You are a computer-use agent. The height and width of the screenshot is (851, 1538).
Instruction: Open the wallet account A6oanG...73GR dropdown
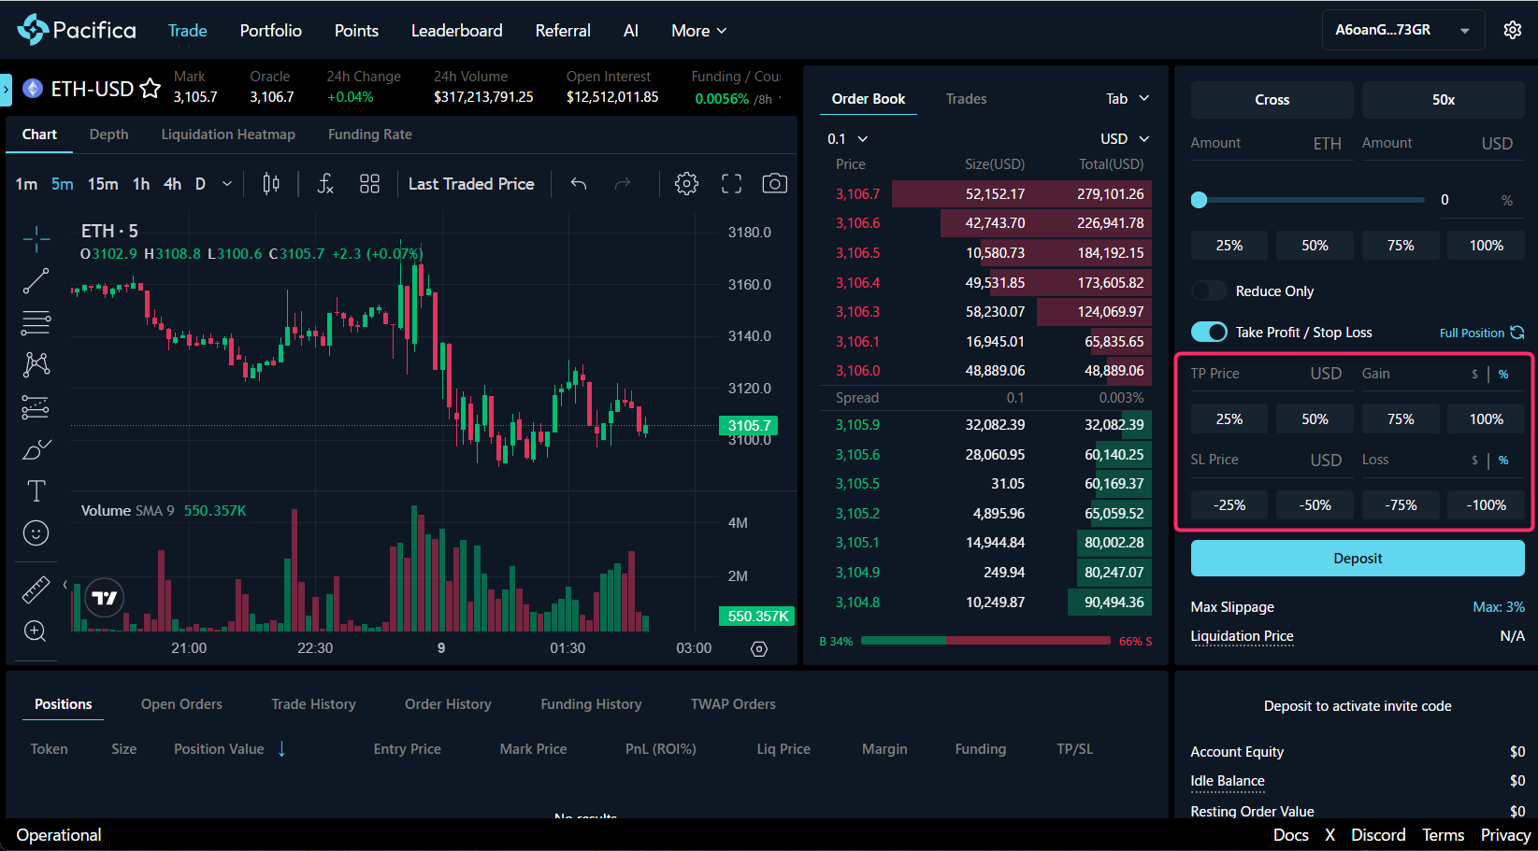tap(1402, 30)
